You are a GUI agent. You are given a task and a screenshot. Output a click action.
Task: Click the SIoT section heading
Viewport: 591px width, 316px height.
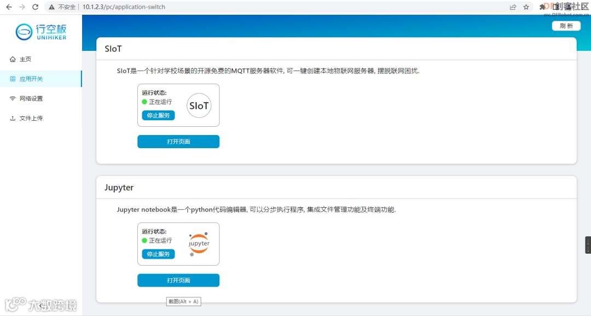coord(113,49)
